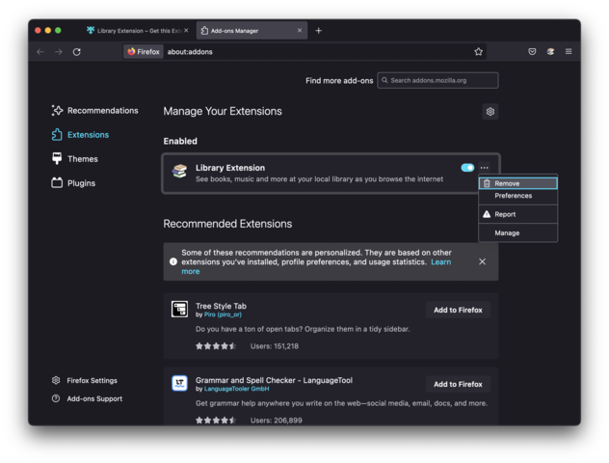Open the Library Extension card title
Screen dimensions: 609x463
click(230, 168)
